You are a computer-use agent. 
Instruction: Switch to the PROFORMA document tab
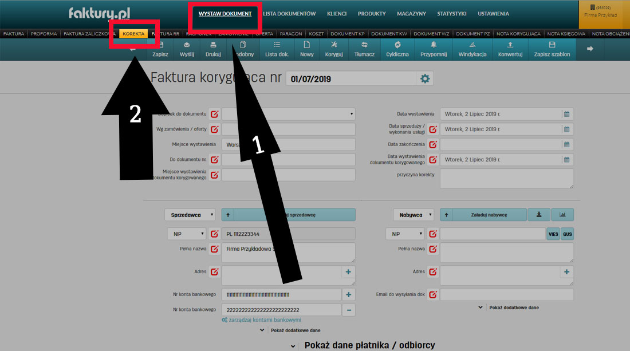(44, 34)
